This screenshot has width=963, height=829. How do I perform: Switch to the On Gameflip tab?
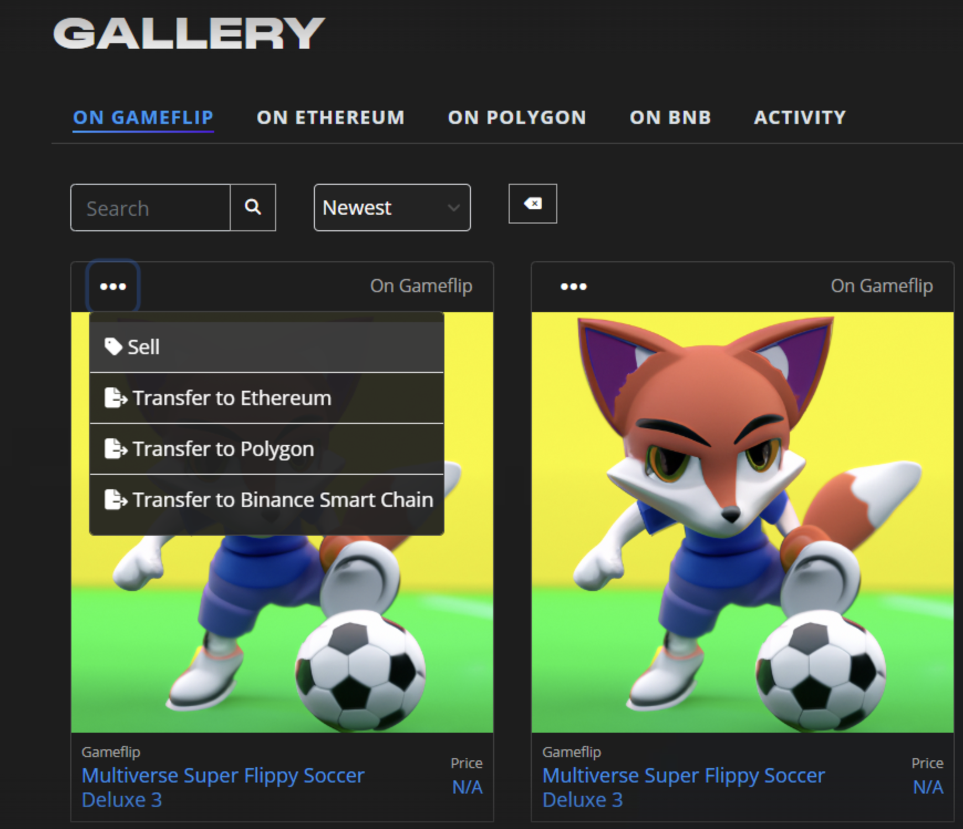[x=143, y=117]
